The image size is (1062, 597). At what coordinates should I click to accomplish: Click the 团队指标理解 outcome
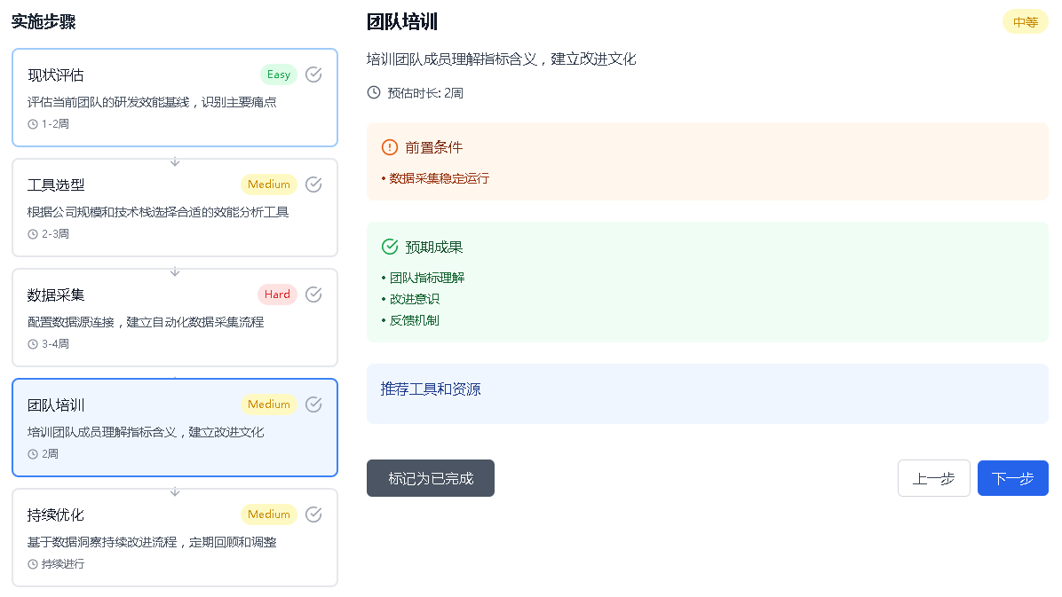pyautogui.click(x=427, y=279)
